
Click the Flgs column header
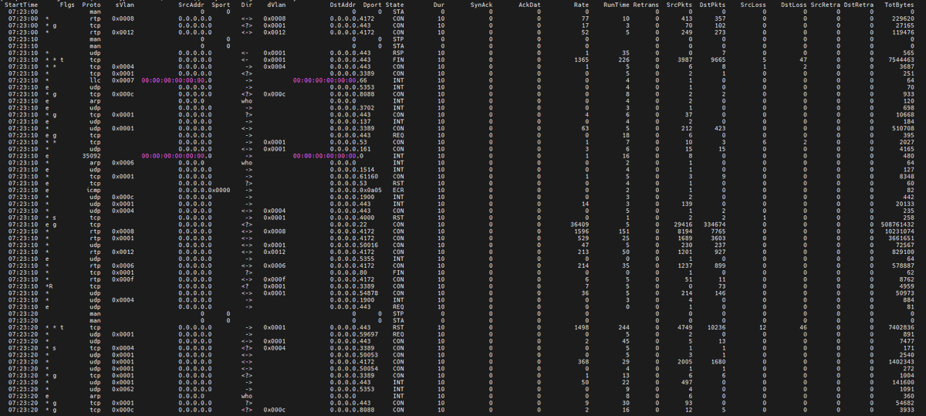67,5
